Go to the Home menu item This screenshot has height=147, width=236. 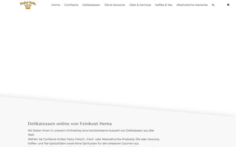pyautogui.click(x=56, y=5)
